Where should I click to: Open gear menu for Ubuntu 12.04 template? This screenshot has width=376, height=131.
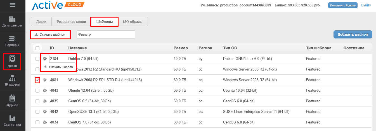pyautogui.click(x=45, y=91)
